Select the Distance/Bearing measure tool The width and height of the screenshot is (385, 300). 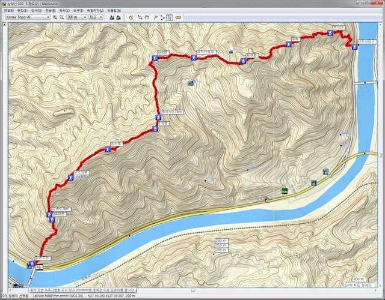click(178, 17)
